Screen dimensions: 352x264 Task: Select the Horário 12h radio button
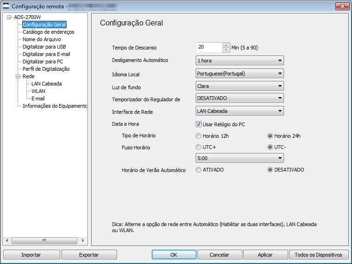(x=198, y=136)
